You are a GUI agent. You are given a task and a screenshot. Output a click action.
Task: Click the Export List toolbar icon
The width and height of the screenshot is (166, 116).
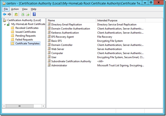pos(28,14)
